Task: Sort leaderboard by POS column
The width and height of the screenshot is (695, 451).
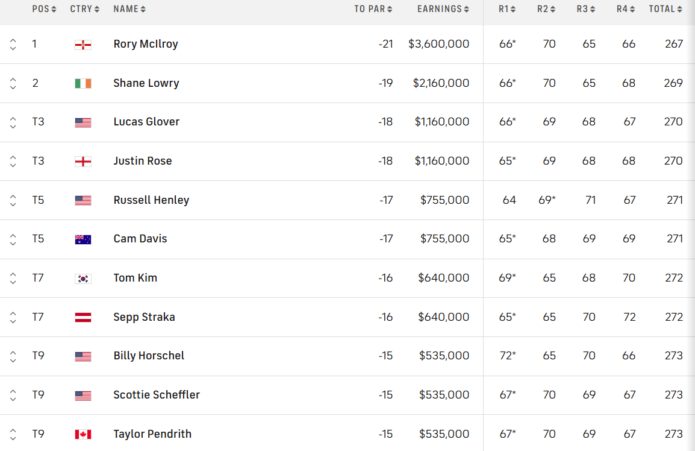Action: 45,9
